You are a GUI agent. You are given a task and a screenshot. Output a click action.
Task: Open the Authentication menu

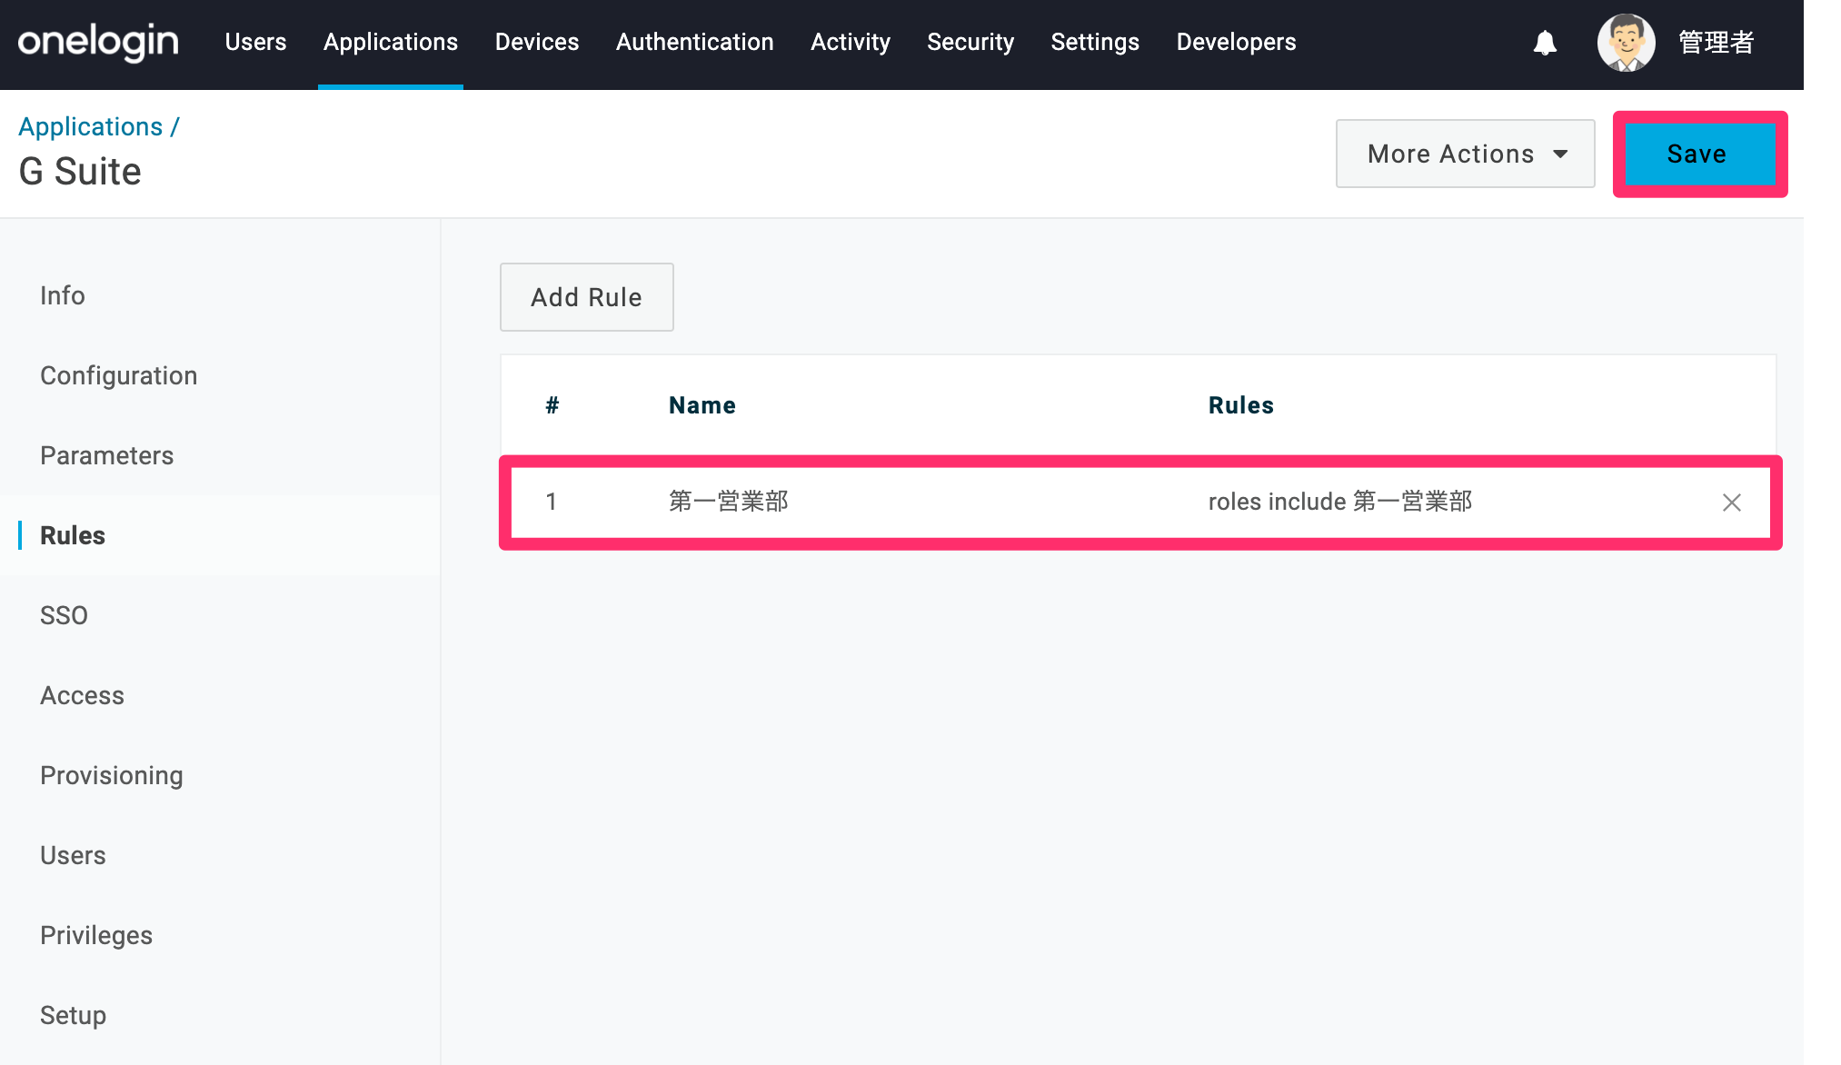coord(695,43)
